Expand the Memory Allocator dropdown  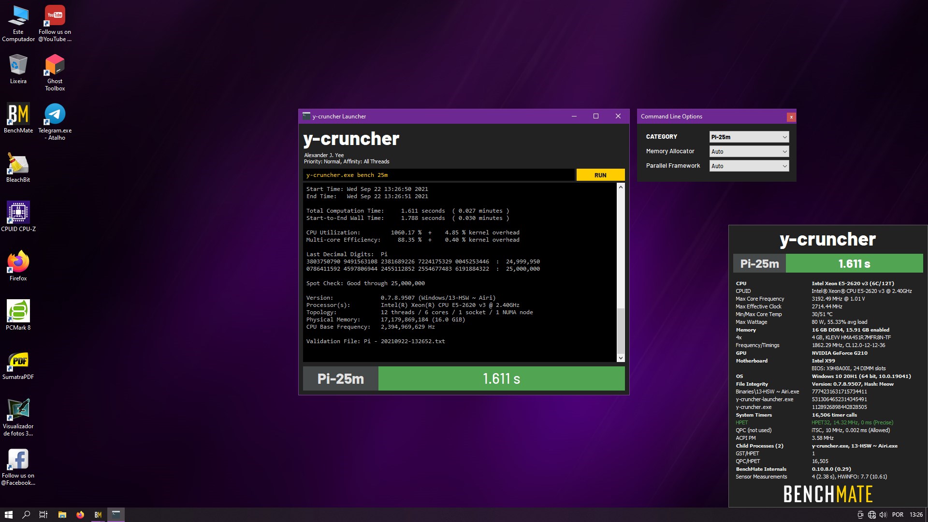(749, 151)
